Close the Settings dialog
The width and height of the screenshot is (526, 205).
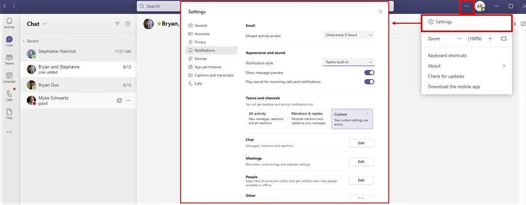[x=380, y=11]
